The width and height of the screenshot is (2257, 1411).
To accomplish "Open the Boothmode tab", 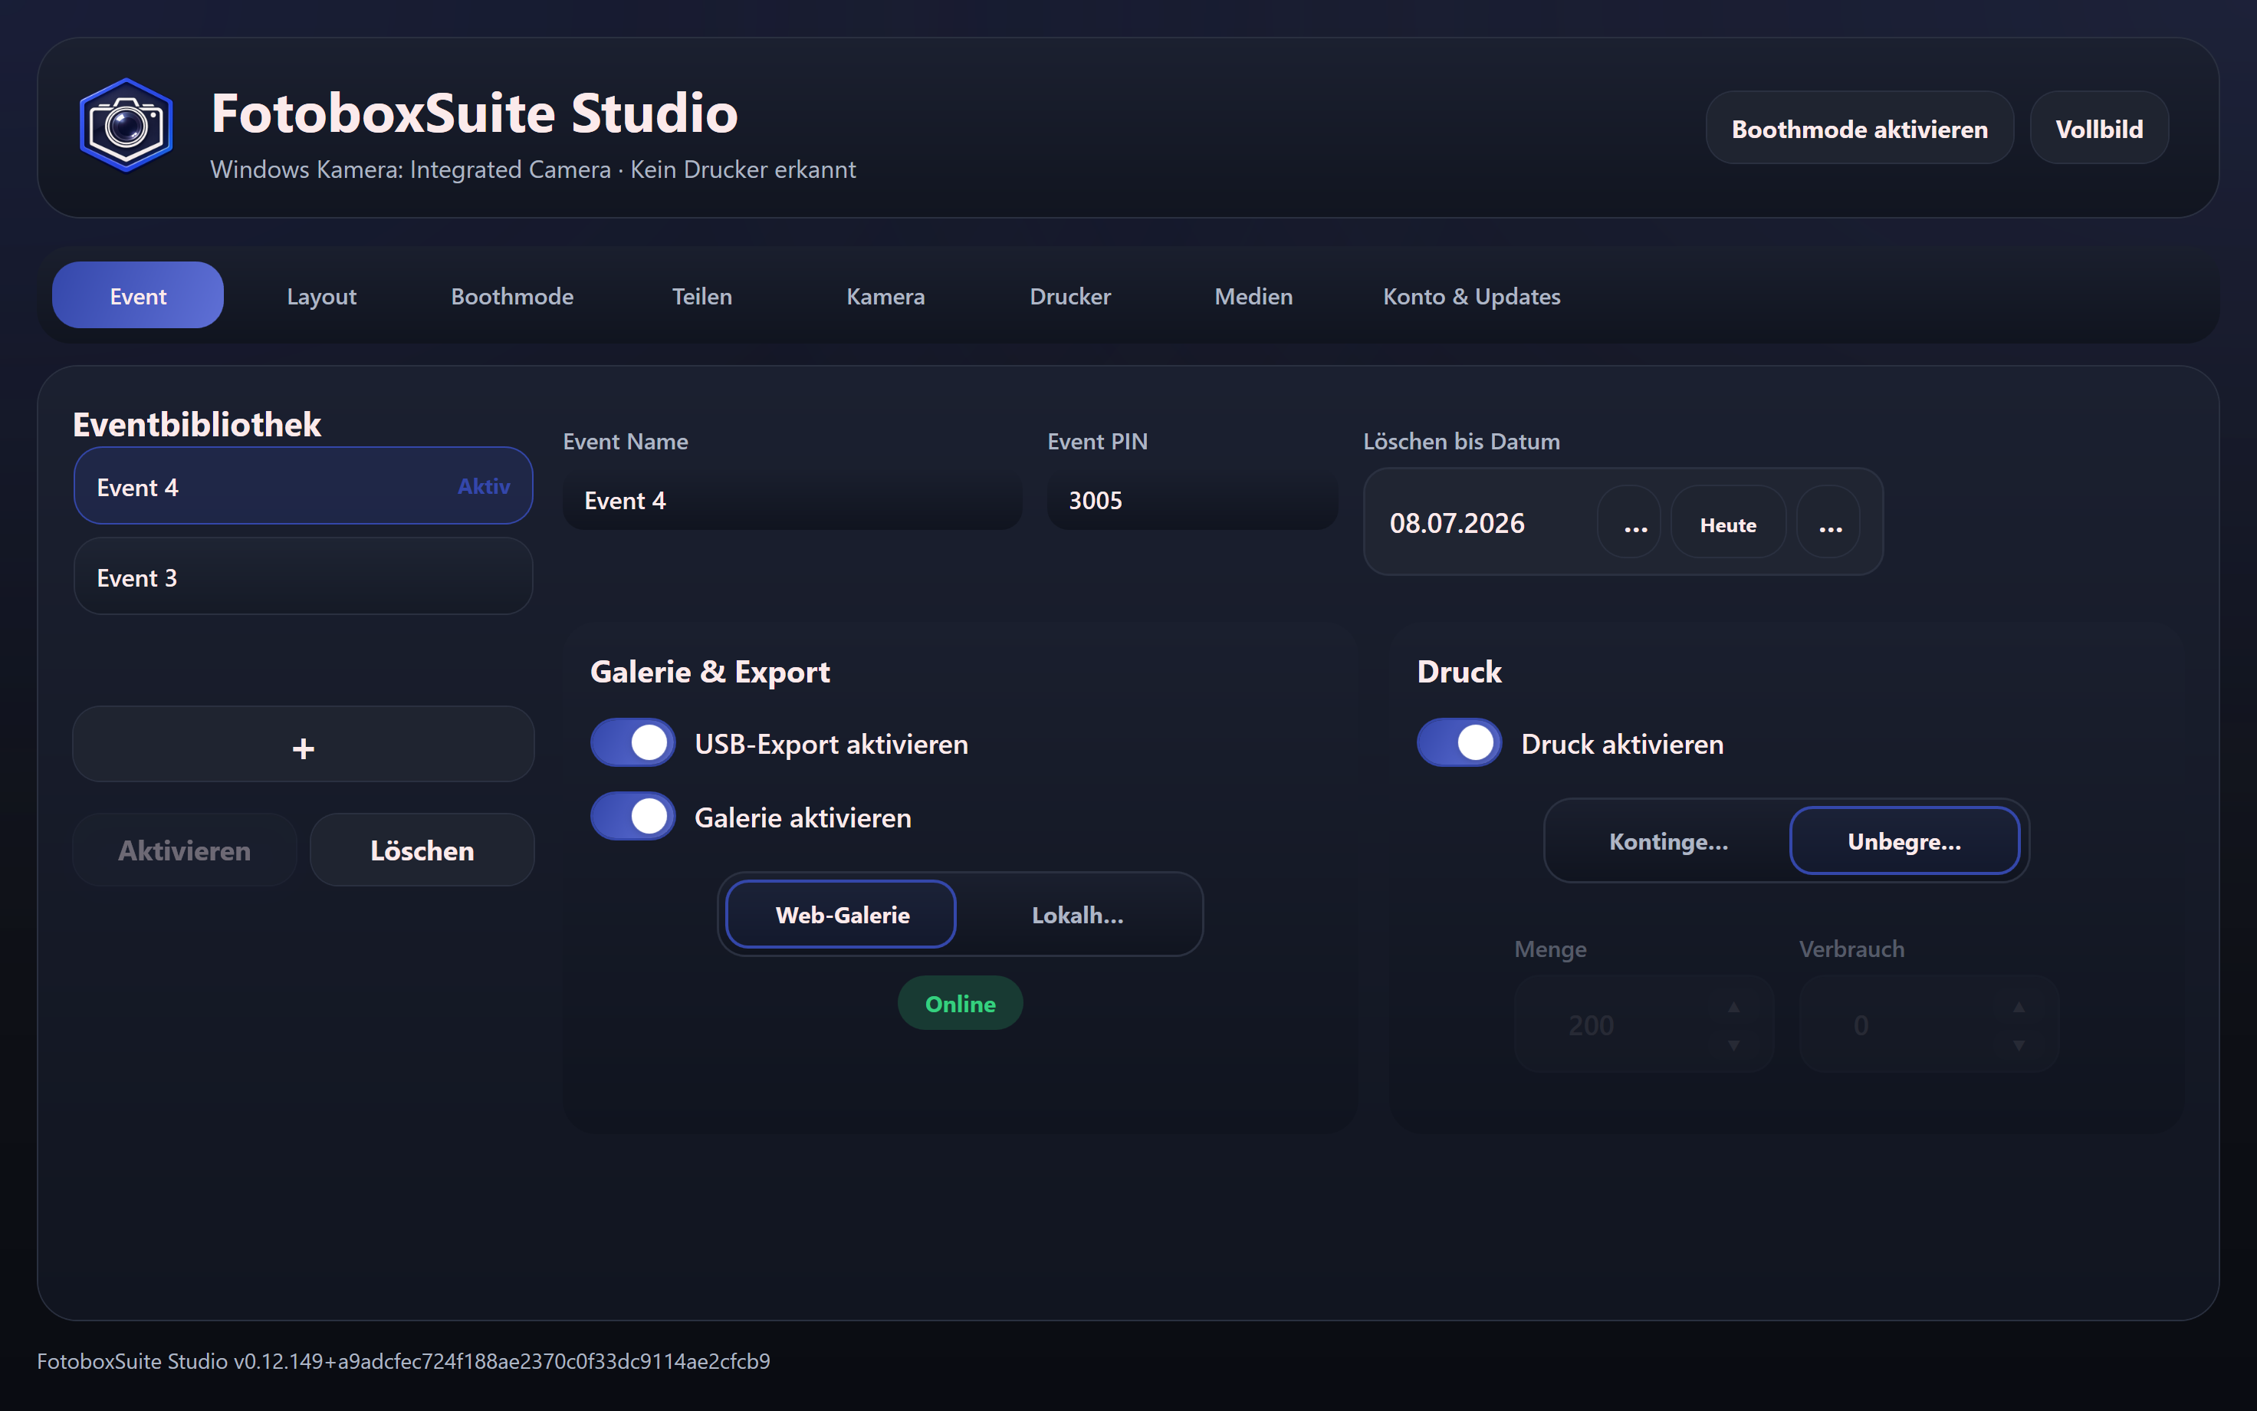I will (512, 296).
